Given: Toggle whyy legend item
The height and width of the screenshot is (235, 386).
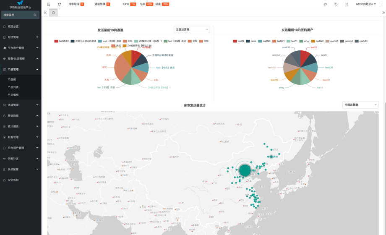Looking at the screenshot, I should tap(304, 41).
